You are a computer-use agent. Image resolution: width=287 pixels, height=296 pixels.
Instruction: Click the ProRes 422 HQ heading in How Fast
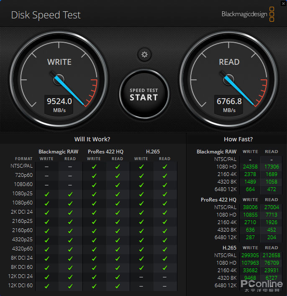[x=218, y=200]
